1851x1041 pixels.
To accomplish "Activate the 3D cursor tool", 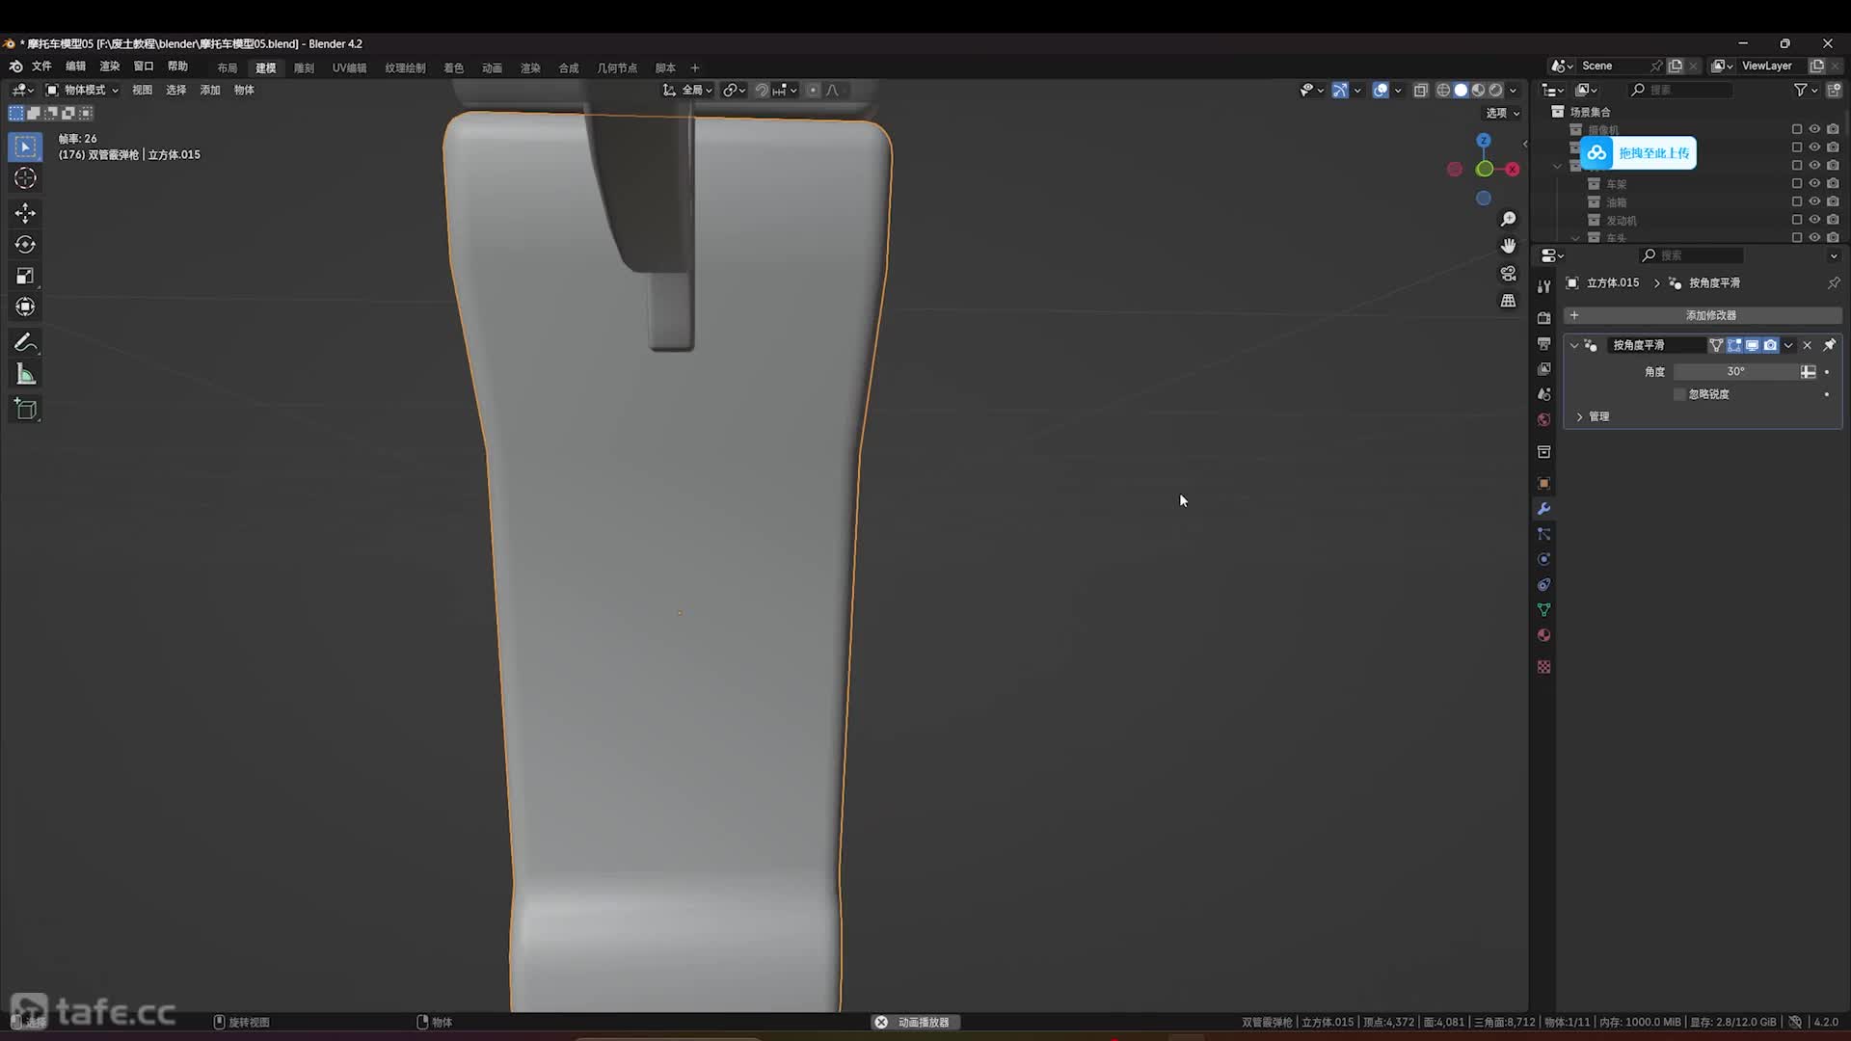I will pos(25,178).
